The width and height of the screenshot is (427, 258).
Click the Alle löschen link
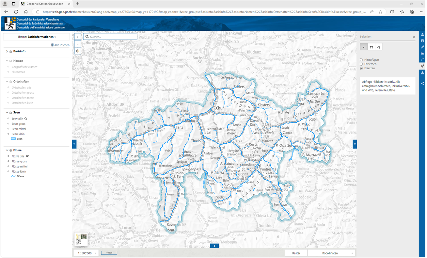60,45
